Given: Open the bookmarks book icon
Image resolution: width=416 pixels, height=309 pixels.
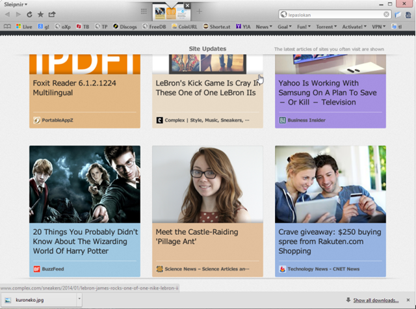Looking at the screenshot, I should pyautogui.click(x=7, y=27).
